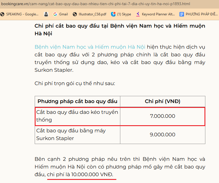Select the 'dao kéo truyền thống' table cell
The height and width of the screenshot is (183, 219).
click(77, 116)
